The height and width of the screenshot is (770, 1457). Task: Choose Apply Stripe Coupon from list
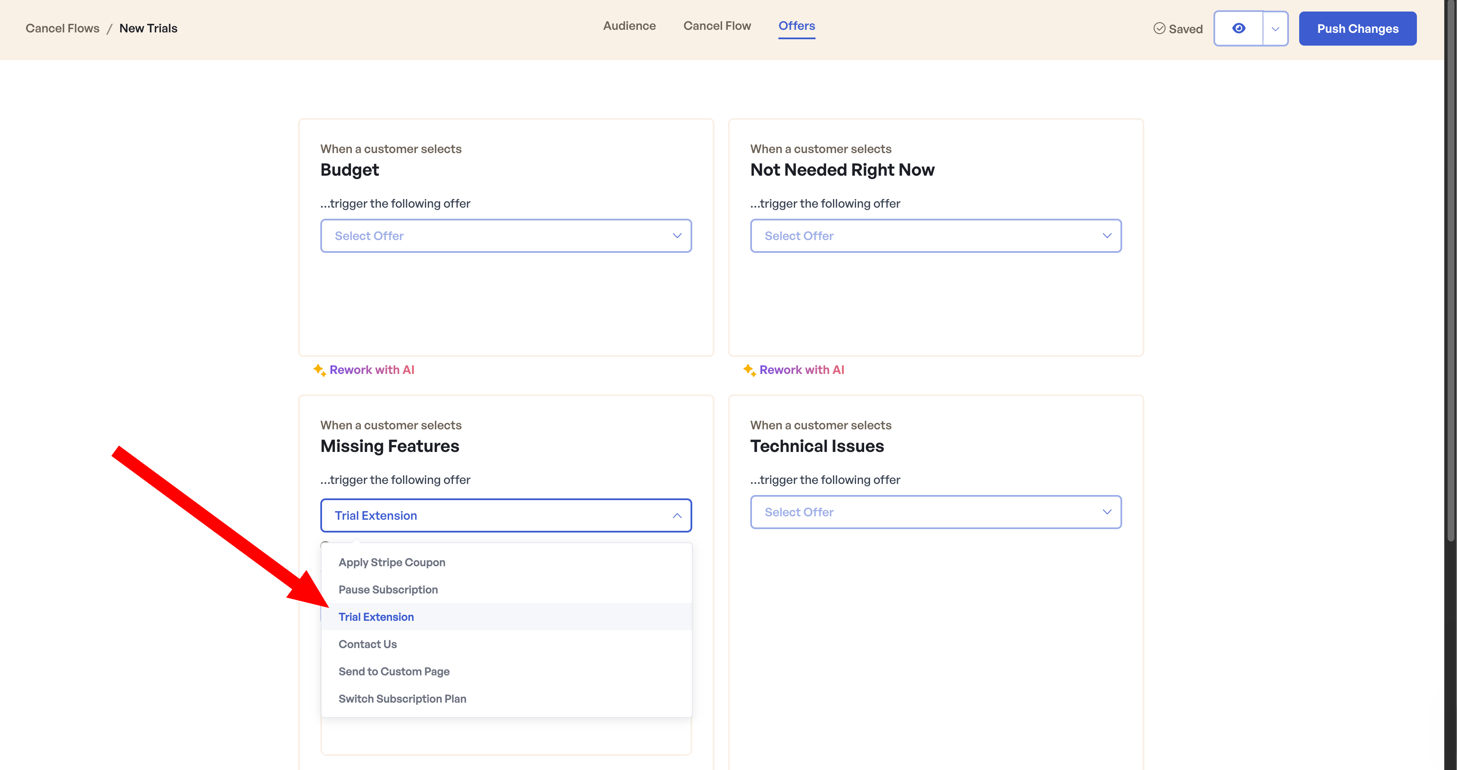click(392, 562)
